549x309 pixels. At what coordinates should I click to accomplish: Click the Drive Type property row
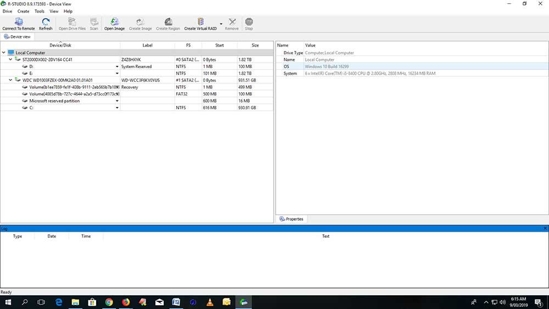tap(412, 53)
